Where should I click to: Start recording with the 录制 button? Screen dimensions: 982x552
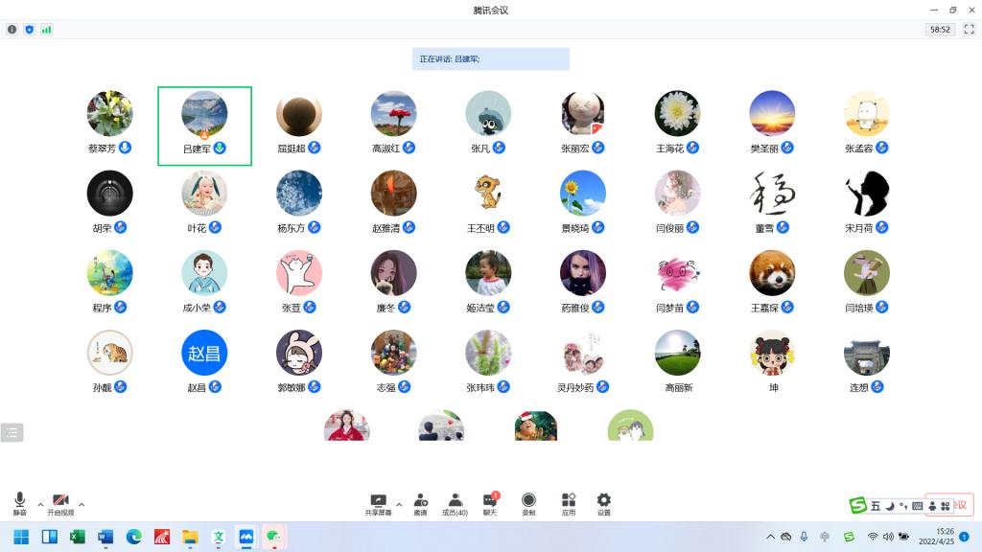pos(528,501)
